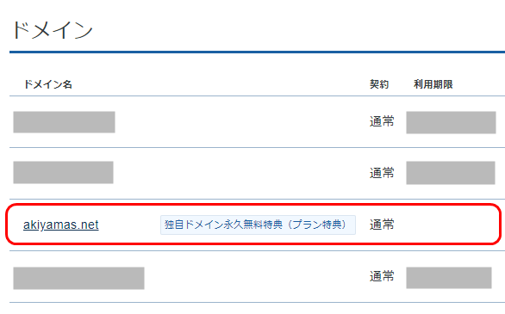Select the 利用期限 column header
This screenshot has height=314, width=505.
[x=433, y=84]
